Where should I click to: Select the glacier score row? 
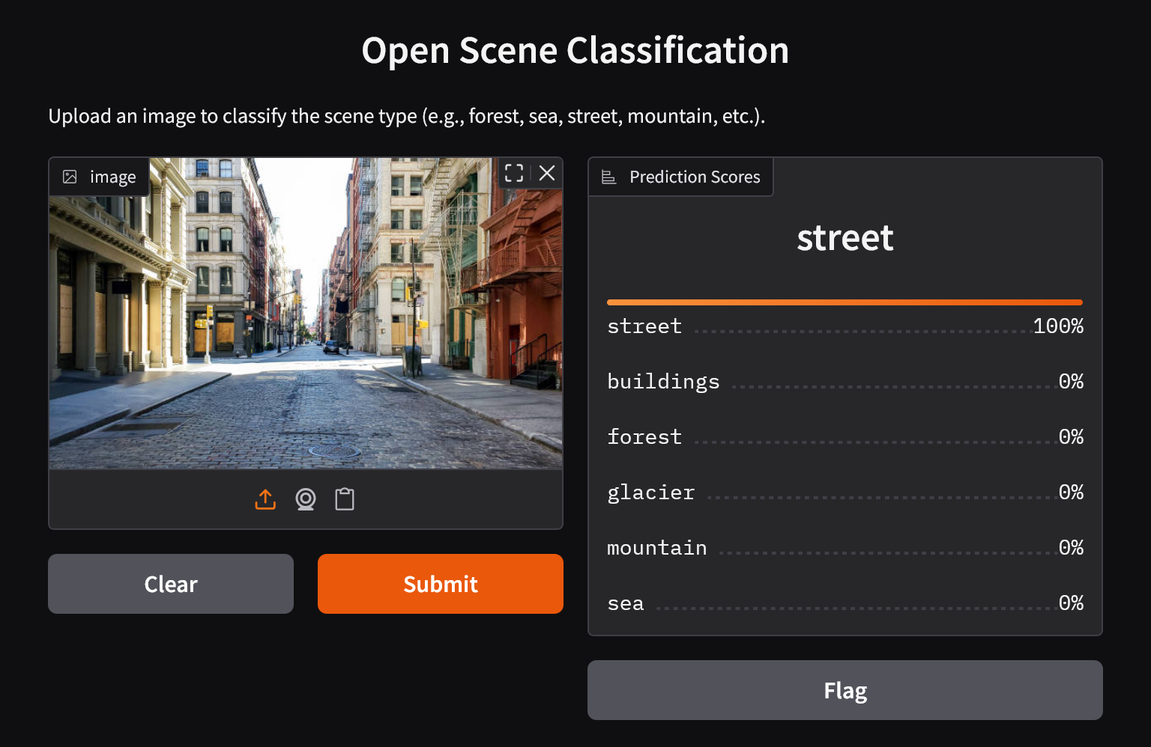pos(845,493)
